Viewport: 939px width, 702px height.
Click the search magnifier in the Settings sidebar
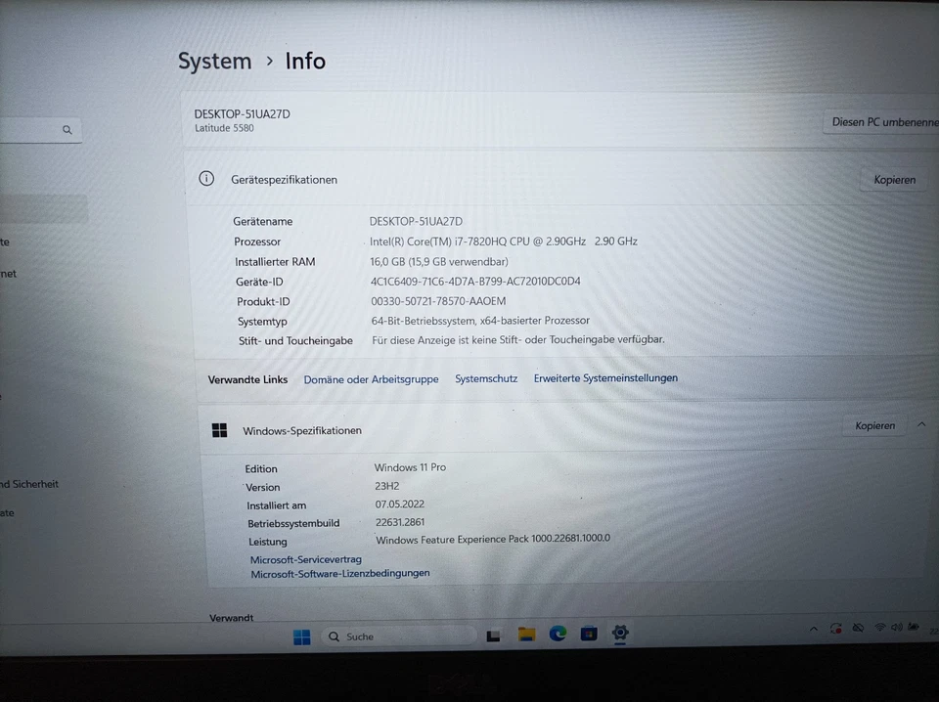coord(67,129)
